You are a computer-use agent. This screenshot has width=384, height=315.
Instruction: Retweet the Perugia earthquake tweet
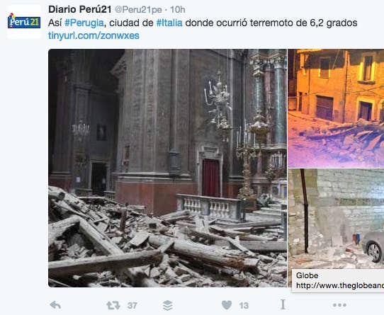(x=113, y=305)
